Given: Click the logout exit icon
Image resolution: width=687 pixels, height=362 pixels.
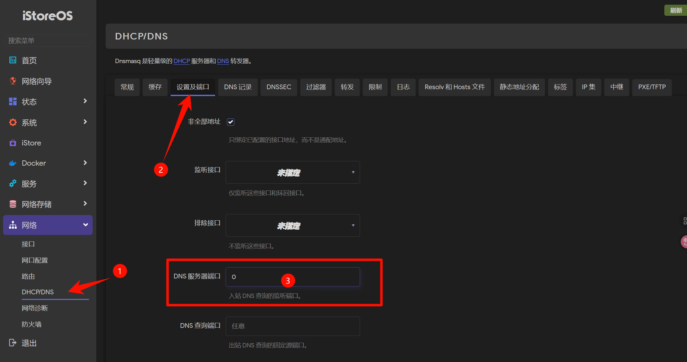Looking at the screenshot, I should point(13,343).
